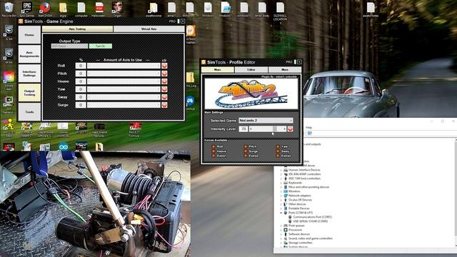Toggle the Roll force checkbox
The height and width of the screenshot is (257, 457).
pyautogui.click(x=214, y=146)
